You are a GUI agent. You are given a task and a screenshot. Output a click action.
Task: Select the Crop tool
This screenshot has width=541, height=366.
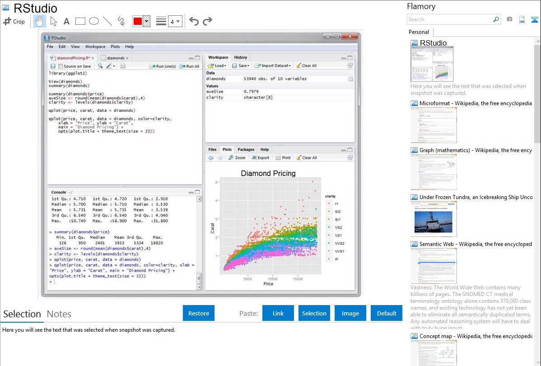pos(14,21)
